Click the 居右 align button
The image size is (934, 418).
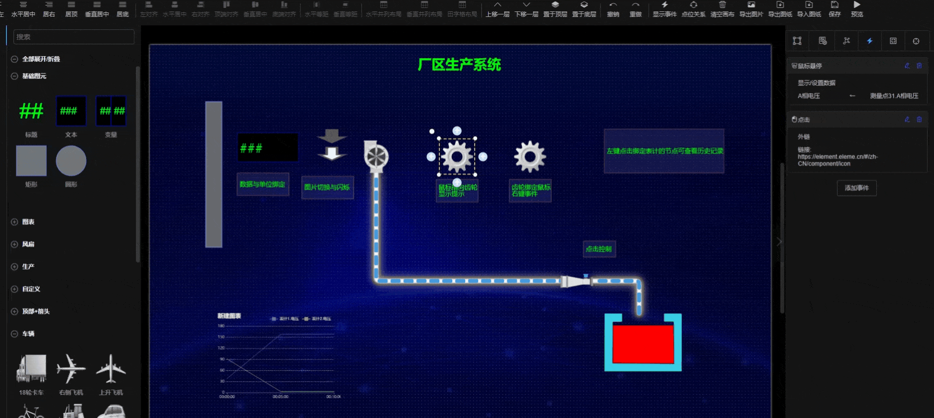(x=49, y=9)
